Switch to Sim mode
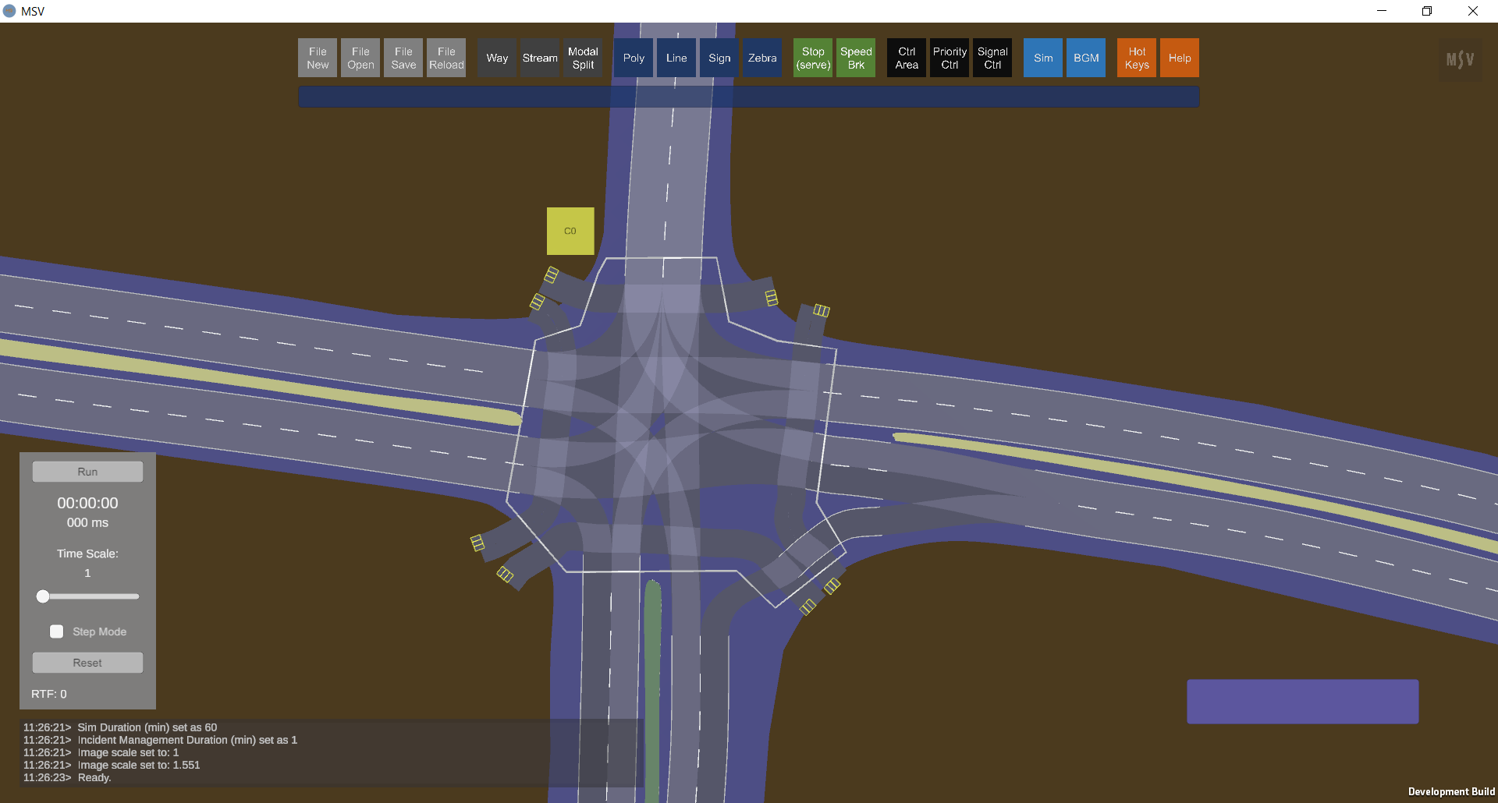Viewport: 1498px width, 803px height. (x=1043, y=58)
